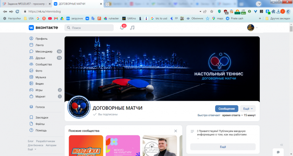Expand the Ещё dropdown on community header
Image resolution: width=293 pixels, height=156 pixels.
[248, 109]
